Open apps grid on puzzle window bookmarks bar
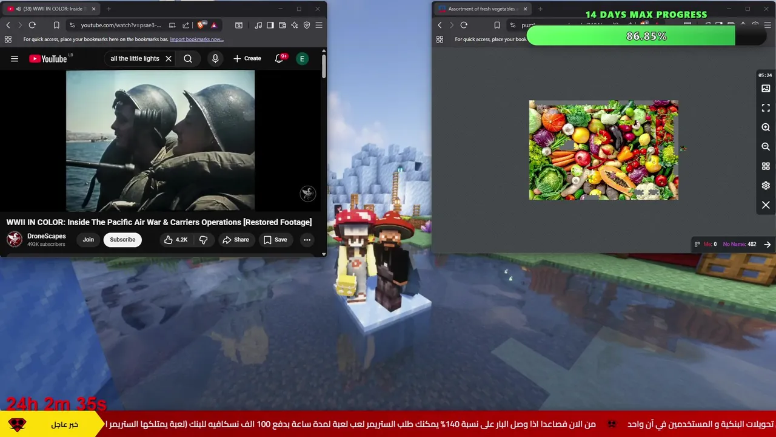The width and height of the screenshot is (776, 437). coord(440,39)
